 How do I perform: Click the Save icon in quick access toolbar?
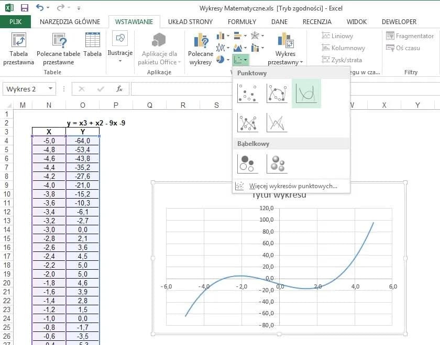(24, 8)
